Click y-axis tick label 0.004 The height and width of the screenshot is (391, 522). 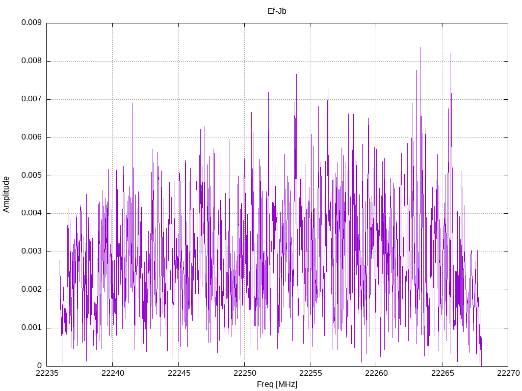click(32, 213)
